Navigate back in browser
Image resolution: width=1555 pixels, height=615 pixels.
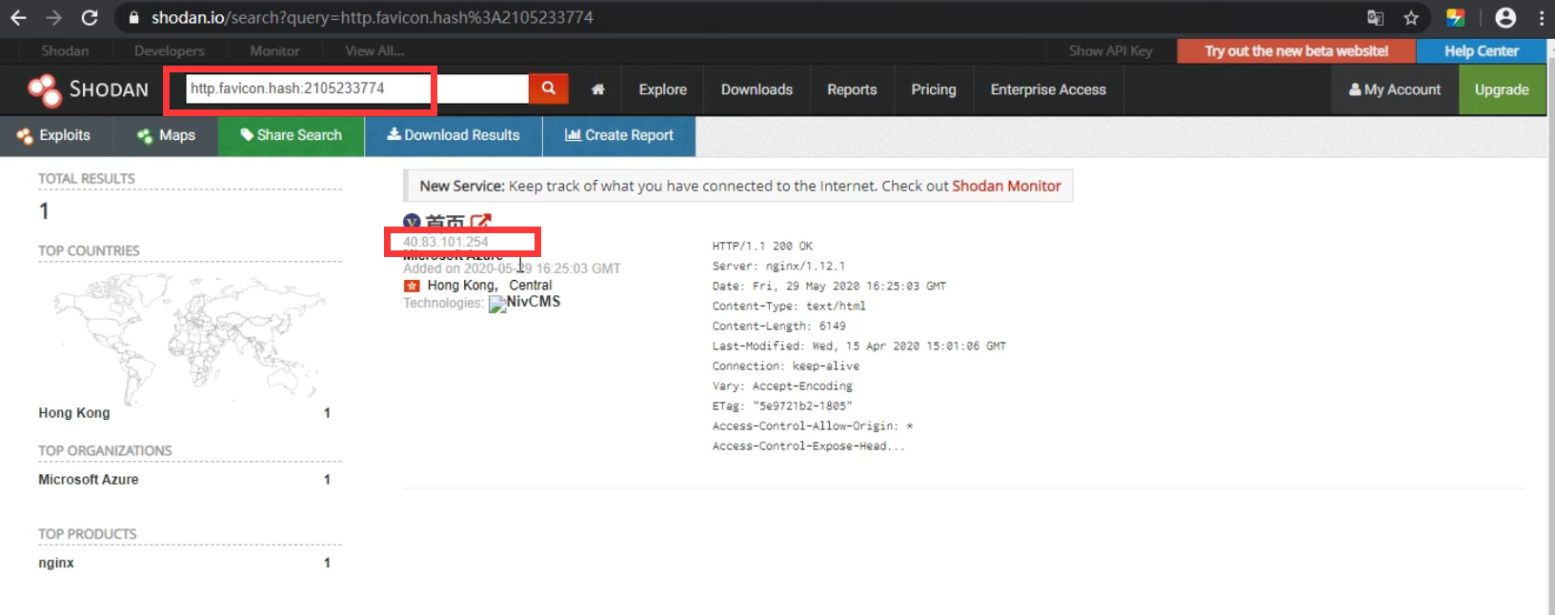coord(18,18)
